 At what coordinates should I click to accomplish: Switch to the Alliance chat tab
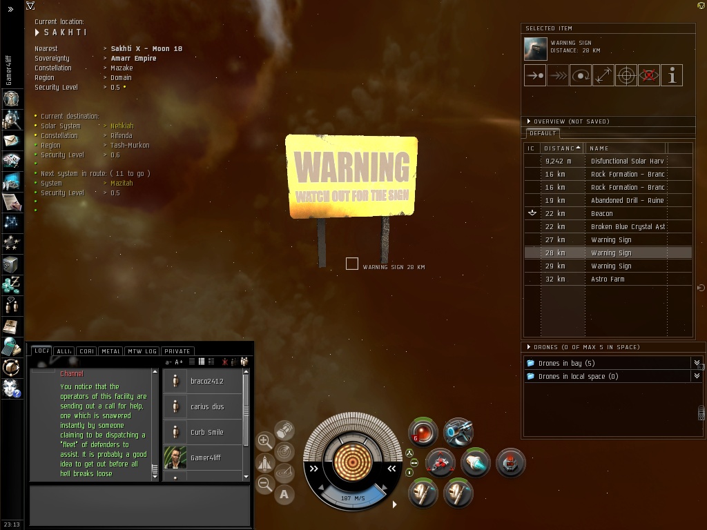pyautogui.click(x=64, y=351)
